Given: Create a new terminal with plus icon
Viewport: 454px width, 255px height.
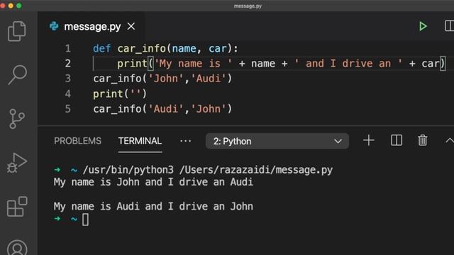Looking at the screenshot, I should tap(369, 141).
